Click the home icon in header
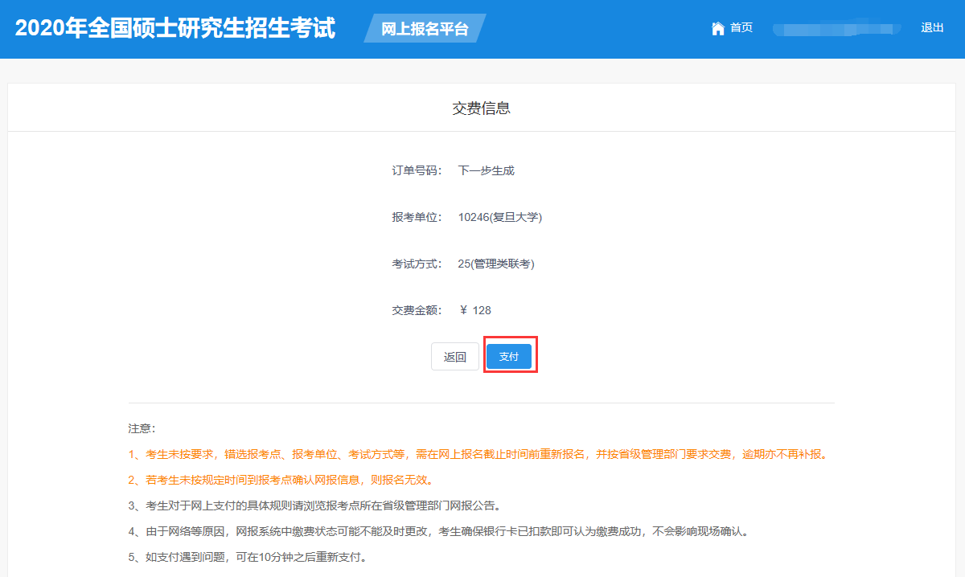 [718, 28]
